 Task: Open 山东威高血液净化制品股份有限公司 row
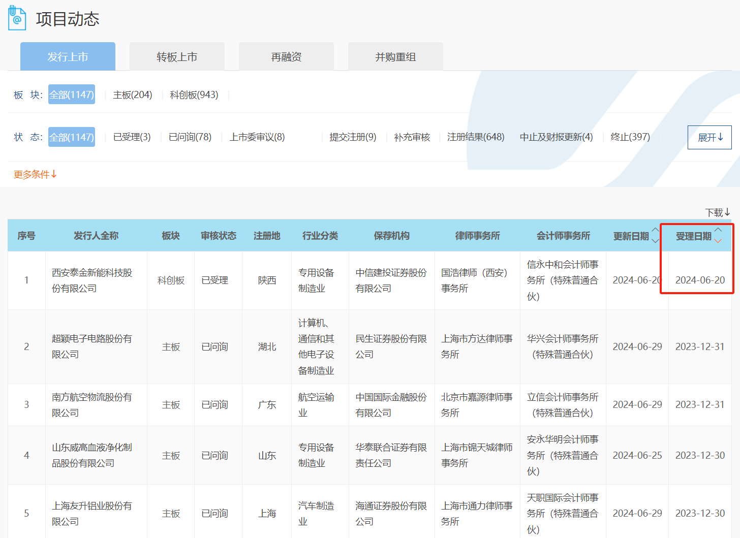tap(91, 455)
